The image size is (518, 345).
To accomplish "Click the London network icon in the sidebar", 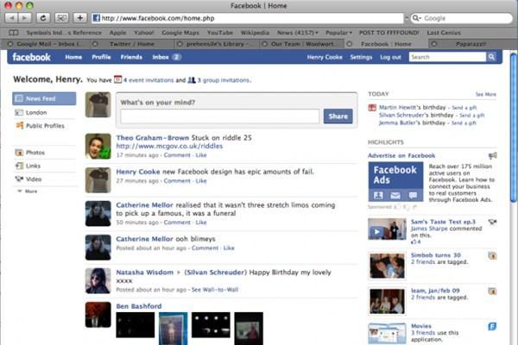I will point(19,113).
